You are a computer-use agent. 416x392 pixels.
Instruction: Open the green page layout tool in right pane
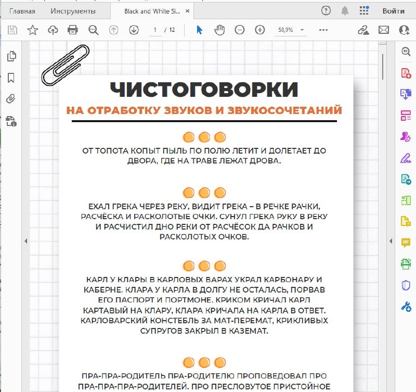click(x=406, y=200)
